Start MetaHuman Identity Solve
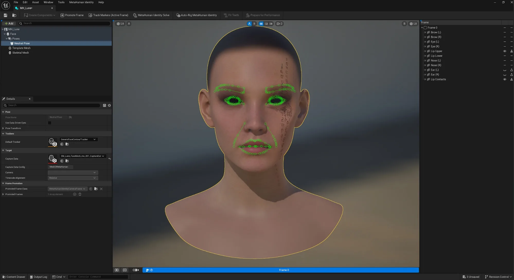514x280 pixels. (151, 15)
